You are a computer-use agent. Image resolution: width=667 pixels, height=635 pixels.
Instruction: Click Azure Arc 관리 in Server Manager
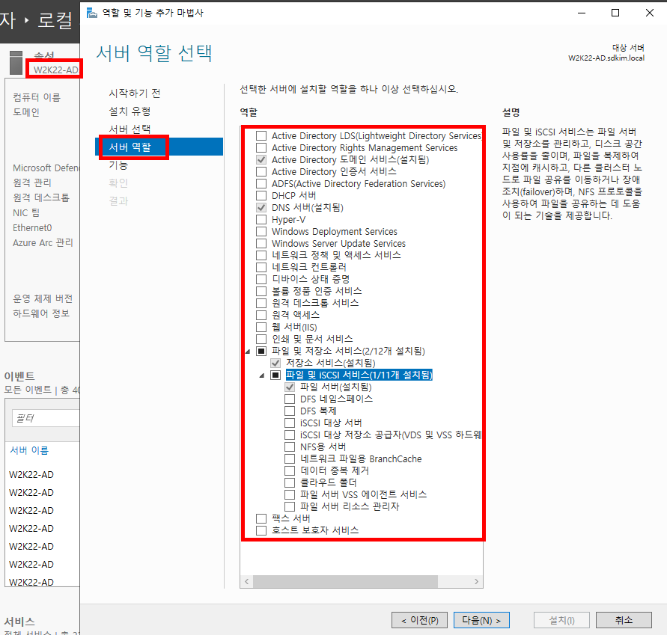tap(43, 242)
